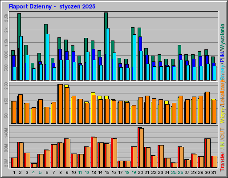
Task: Click the "140M" transfer axis label
Action: 6,133
